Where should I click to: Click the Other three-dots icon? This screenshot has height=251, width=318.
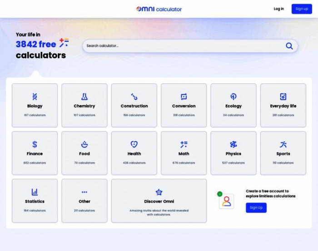coord(84,192)
